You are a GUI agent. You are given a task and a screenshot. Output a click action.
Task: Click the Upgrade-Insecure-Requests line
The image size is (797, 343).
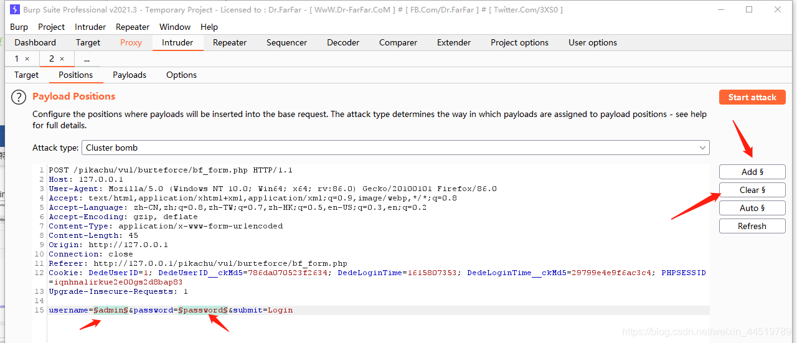[118, 291]
